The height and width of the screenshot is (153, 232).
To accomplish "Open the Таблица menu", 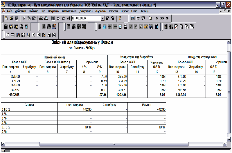I will pyautogui.click(x=33, y=11).
